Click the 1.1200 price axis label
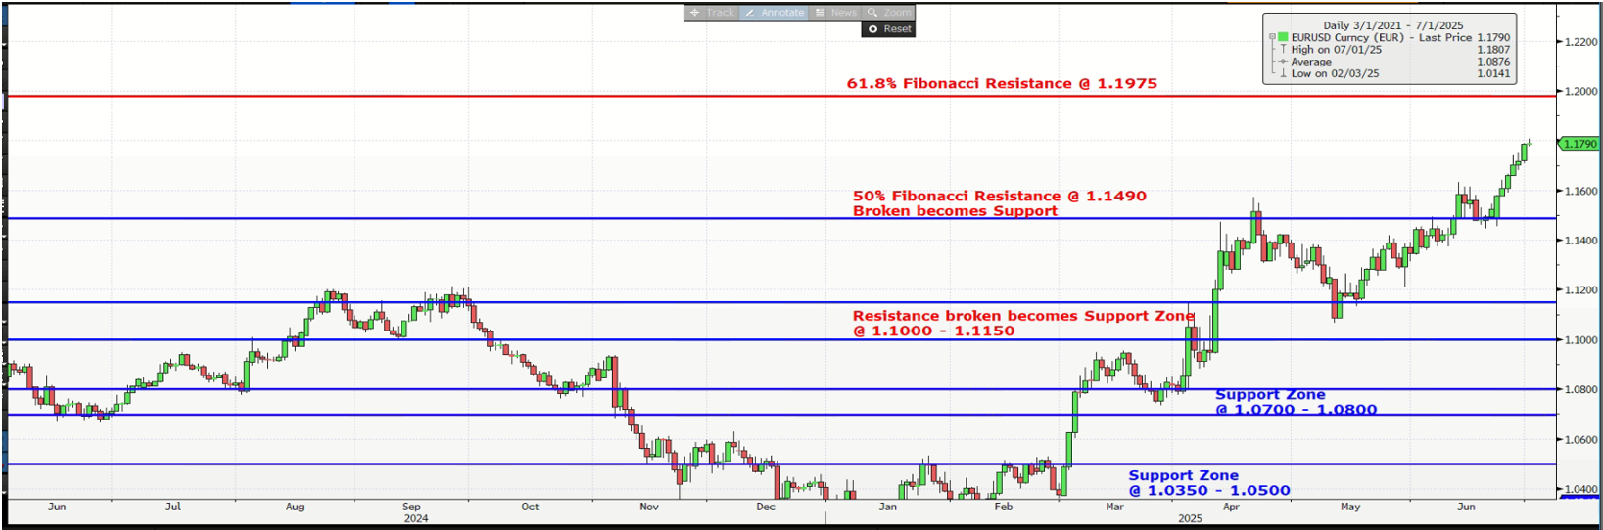This screenshot has height=530, width=1603. point(1580,290)
